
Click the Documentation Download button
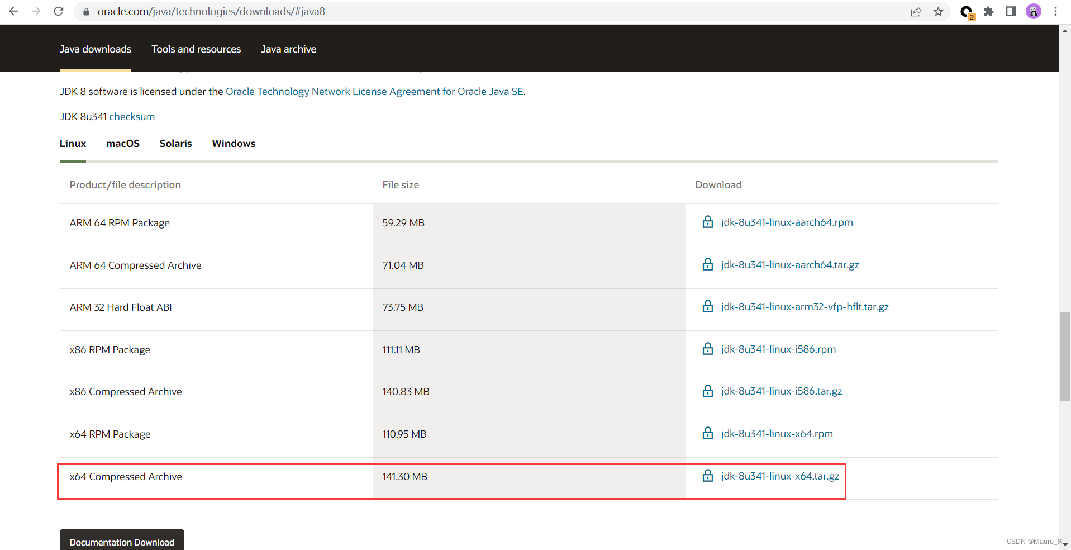point(122,540)
